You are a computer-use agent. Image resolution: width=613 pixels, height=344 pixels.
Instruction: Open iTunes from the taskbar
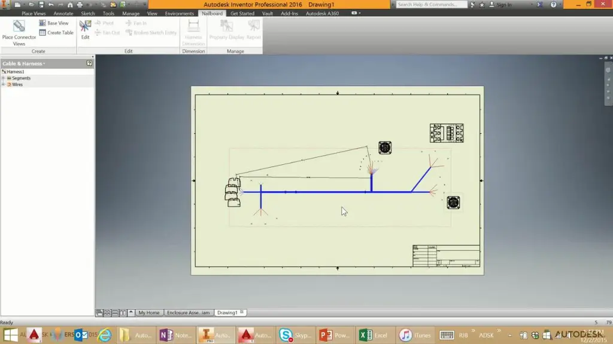[415, 335]
